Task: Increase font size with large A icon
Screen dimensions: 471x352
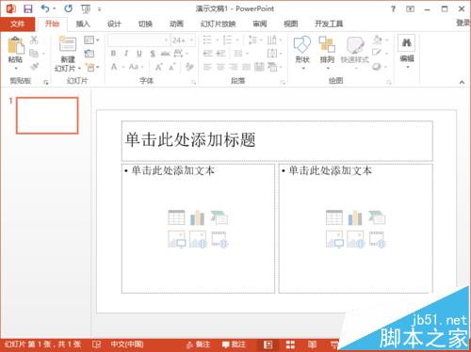Action: 159,67
